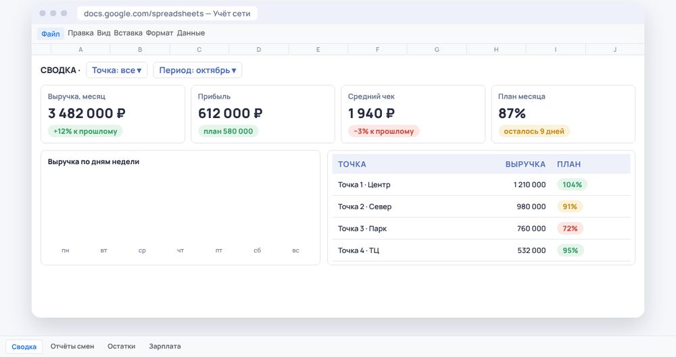
Task: Click the ТОЧКА column header in table
Action: coord(352,164)
